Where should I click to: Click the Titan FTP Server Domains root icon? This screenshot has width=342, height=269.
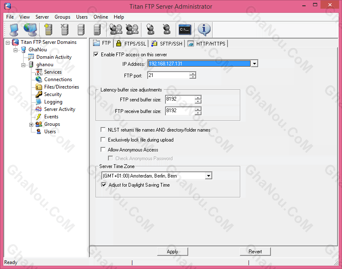click(x=15, y=42)
